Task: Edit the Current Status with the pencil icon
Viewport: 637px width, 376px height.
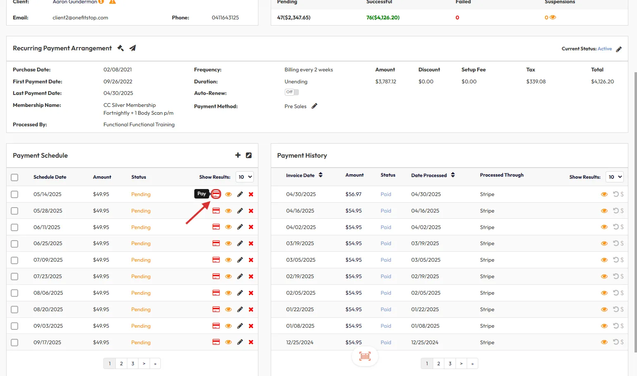Action: pyautogui.click(x=618, y=49)
